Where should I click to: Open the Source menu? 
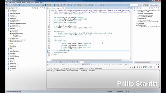click(x=13, y=3)
